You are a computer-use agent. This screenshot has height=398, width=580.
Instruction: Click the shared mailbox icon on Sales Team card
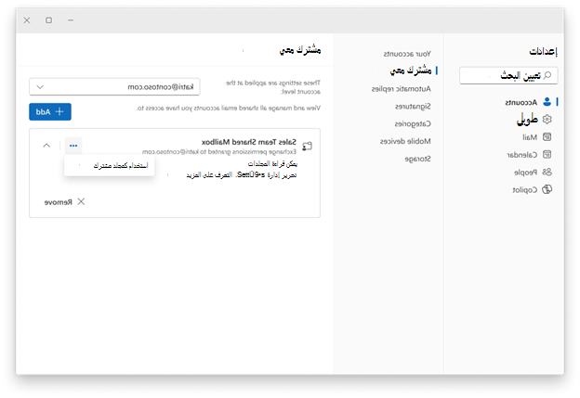(x=307, y=147)
